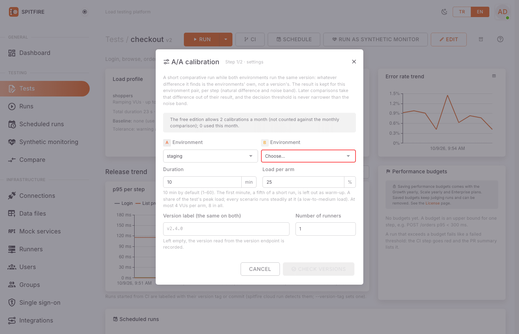
Task: Click the Connections plug icon
Action: [x=12, y=196]
